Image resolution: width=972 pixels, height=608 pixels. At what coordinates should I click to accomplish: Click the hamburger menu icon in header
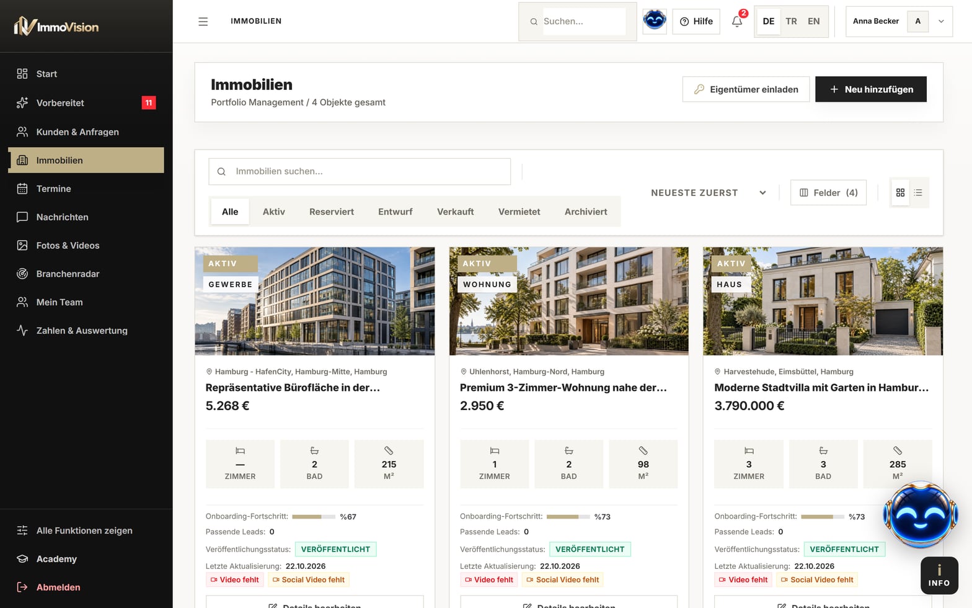[203, 22]
